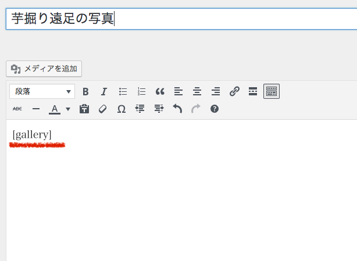357x261 pixels.
Task: Apply italic formatting
Action: pyautogui.click(x=104, y=91)
